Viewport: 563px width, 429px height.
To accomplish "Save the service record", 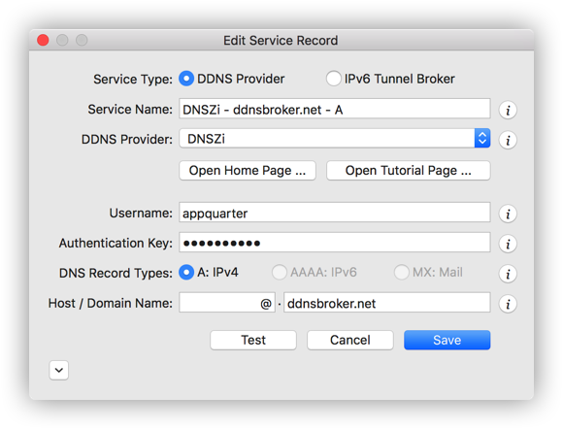I will [x=447, y=340].
